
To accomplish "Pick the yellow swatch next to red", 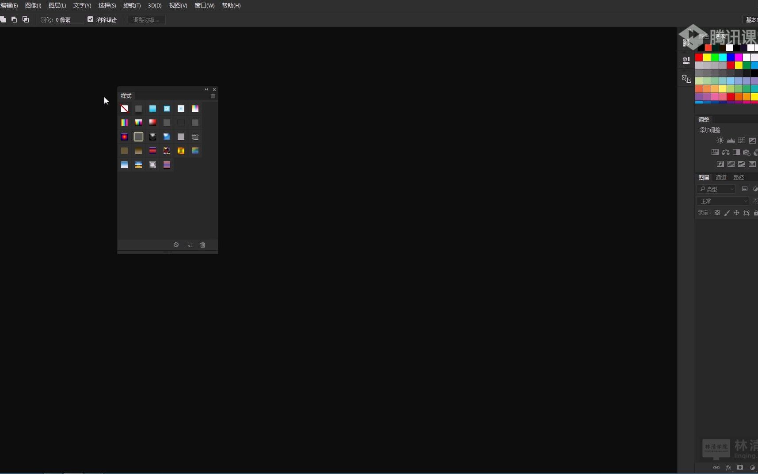I will (707, 57).
